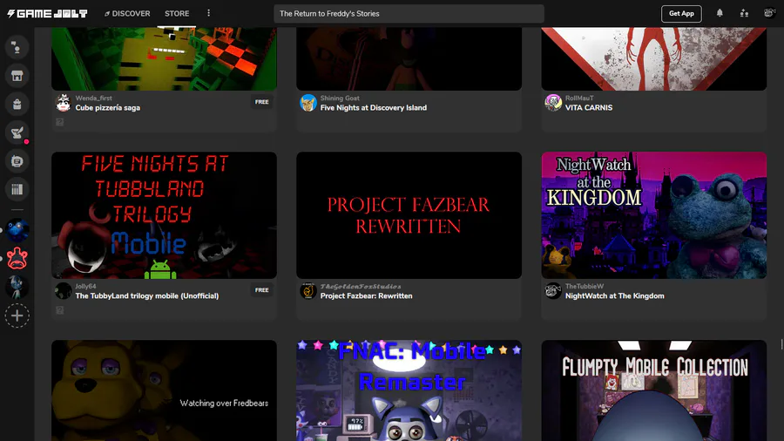Click FREE badge on TubbyLand trilogy mobile

pyautogui.click(x=261, y=290)
